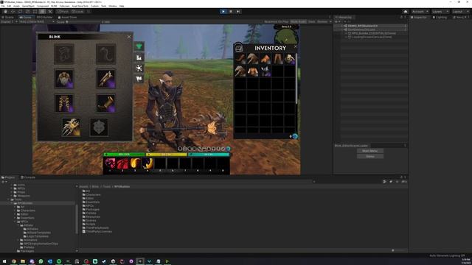Click the Main Menu button in the panel
The width and height of the screenshot is (472, 265).
[370, 151]
